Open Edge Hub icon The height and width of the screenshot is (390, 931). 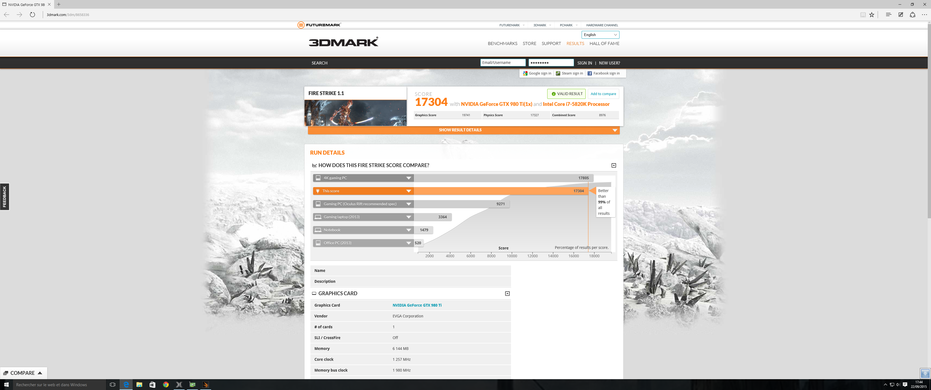[x=888, y=15]
